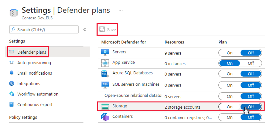
Task: Click the '0 instances' resource count
Action: tap(175, 64)
